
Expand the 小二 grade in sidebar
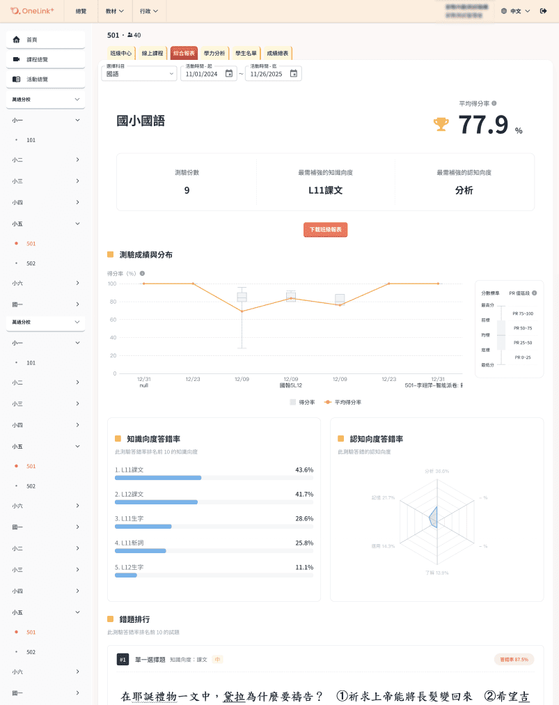[x=45, y=160]
